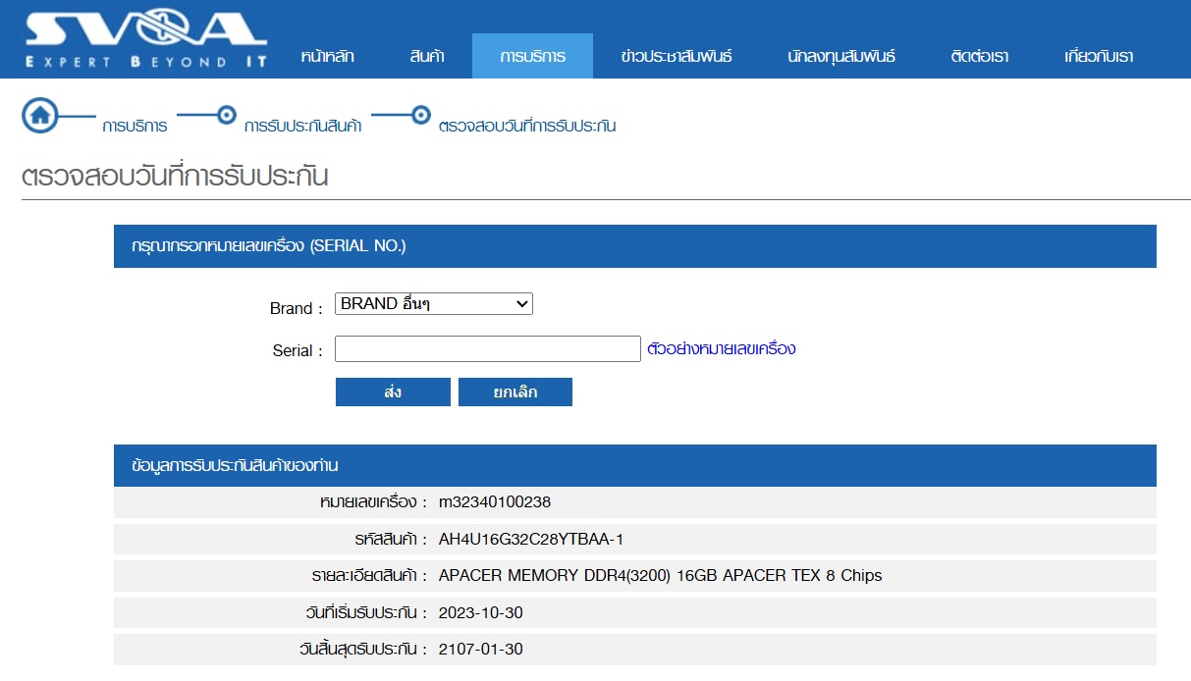Click the circle marker before ตรวจสอบวันที่การรับประกัน
Screen dimensions: 1191x681
pyautogui.click(x=420, y=115)
